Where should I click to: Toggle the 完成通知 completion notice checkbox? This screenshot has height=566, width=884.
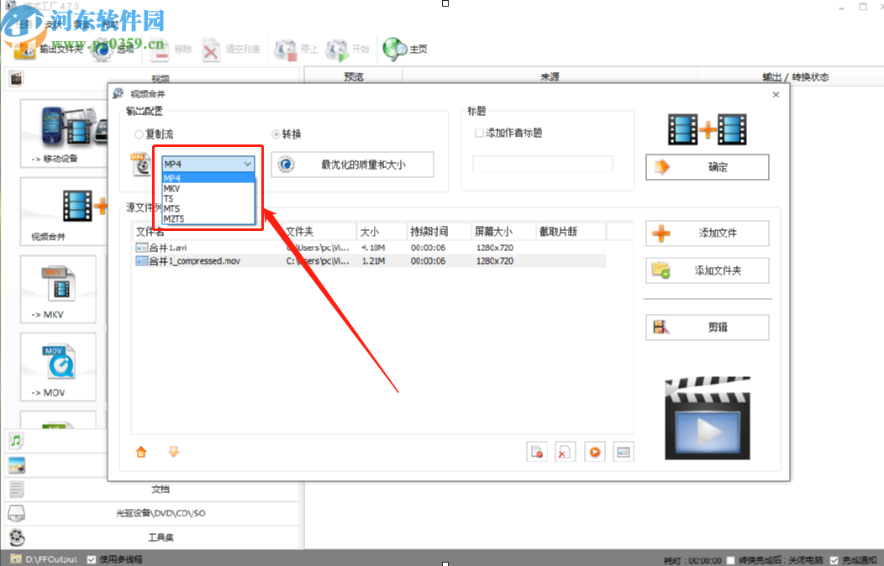(x=834, y=560)
